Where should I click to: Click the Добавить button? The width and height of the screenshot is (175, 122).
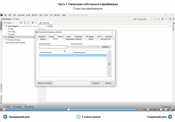[106, 47]
